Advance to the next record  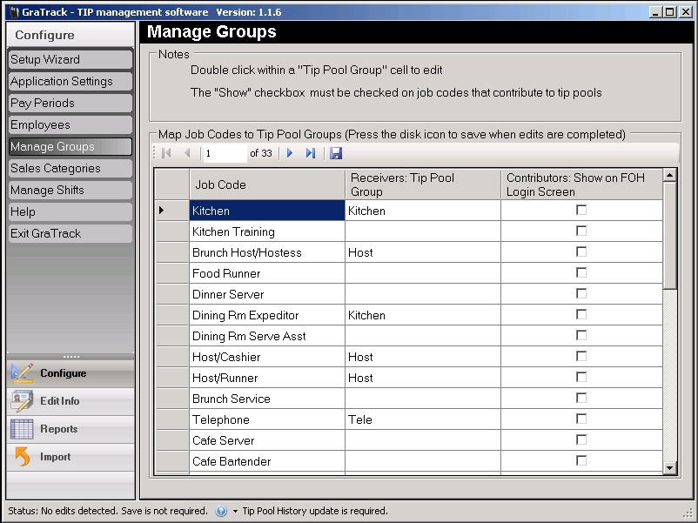(290, 151)
